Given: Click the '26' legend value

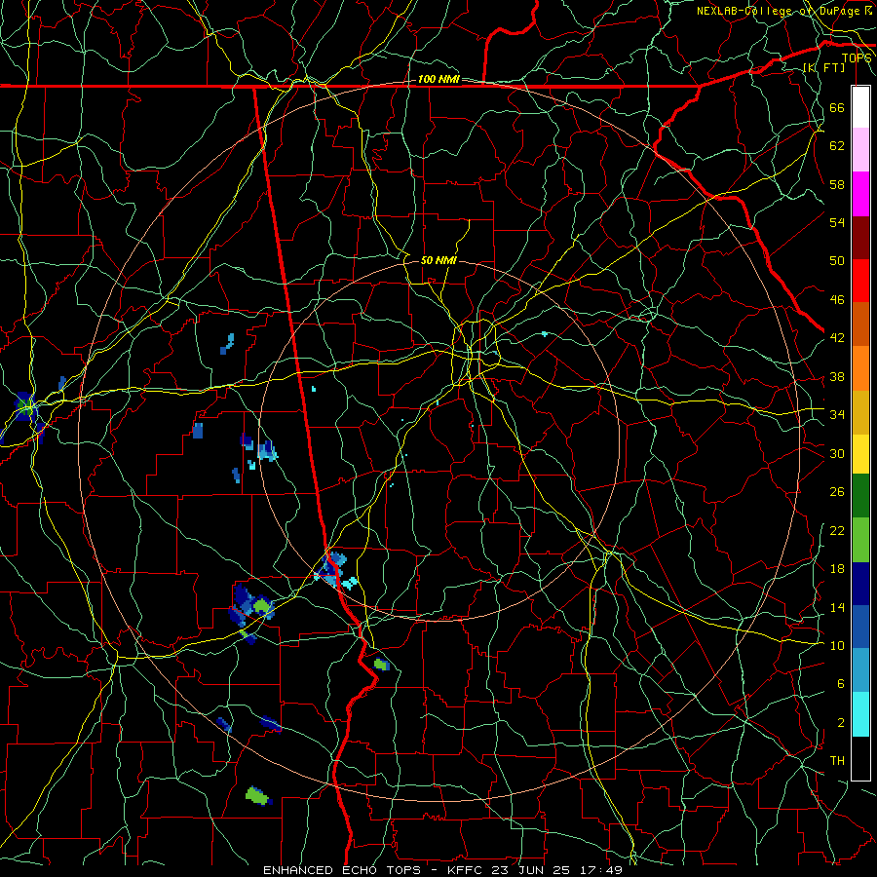Looking at the screenshot, I should pos(837,492).
